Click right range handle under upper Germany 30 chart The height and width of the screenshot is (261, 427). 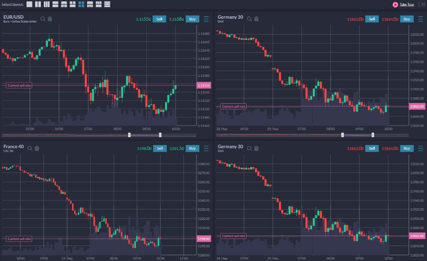point(373,135)
